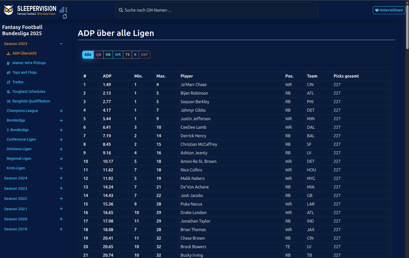Image resolution: width=409 pixels, height=258 pixels.
Task: View Toughest Schedules
Action: tap(29, 92)
